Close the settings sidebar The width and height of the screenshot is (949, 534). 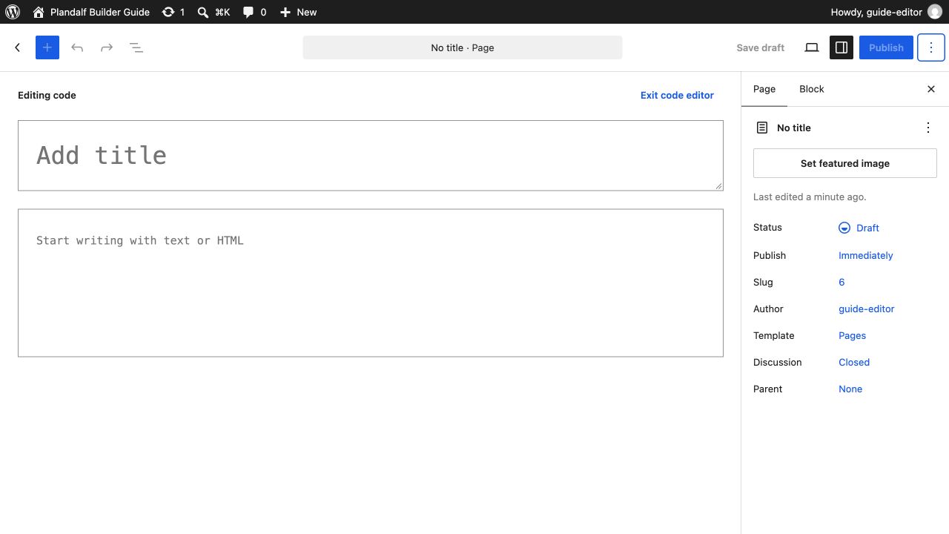(931, 89)
